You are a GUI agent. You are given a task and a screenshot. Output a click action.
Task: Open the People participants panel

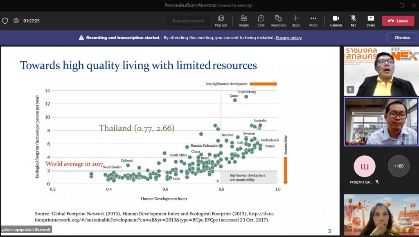tap(243, 20)
